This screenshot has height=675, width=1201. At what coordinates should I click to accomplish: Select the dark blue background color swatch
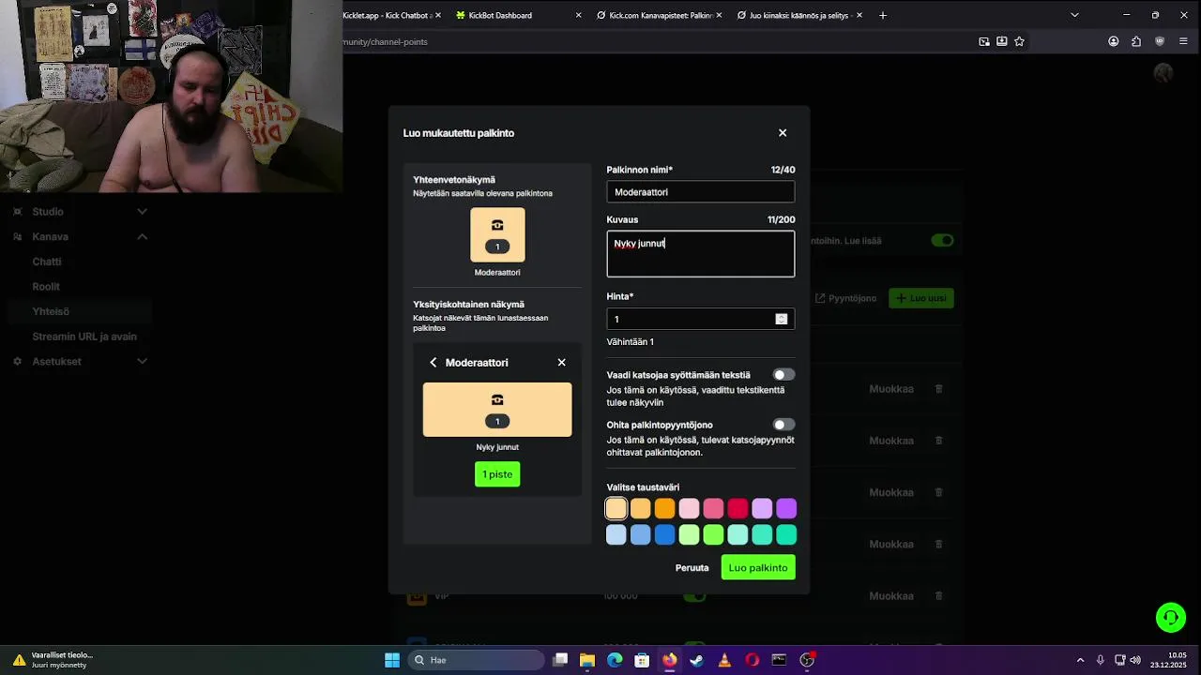pyautogui.click(x=664, y=534)
